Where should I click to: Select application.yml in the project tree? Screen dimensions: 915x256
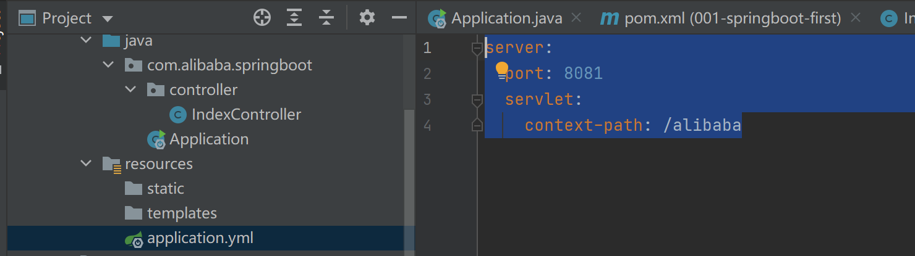pyautogui.click(x=200, y=238)
